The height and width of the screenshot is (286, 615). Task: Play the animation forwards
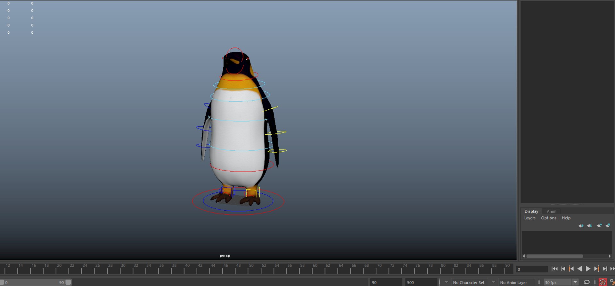(588, 269)
